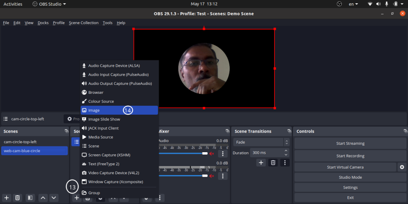
Task: Click the microphone icon in the top bar
Action: coord(387,4)
